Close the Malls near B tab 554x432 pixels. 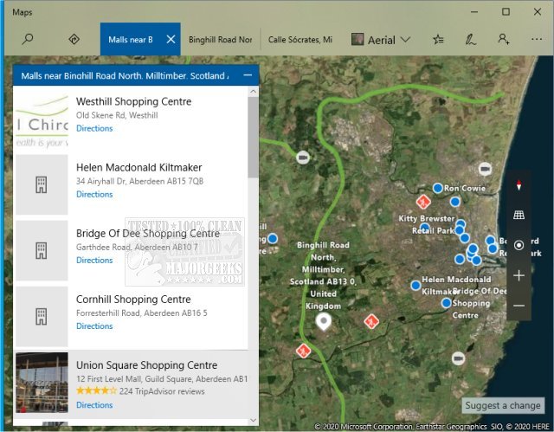click(171, 39)
